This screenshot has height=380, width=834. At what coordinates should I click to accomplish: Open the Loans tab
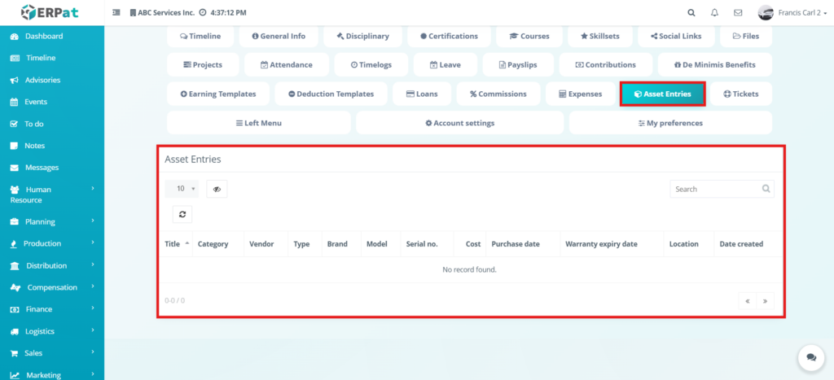tap(422, 94)
